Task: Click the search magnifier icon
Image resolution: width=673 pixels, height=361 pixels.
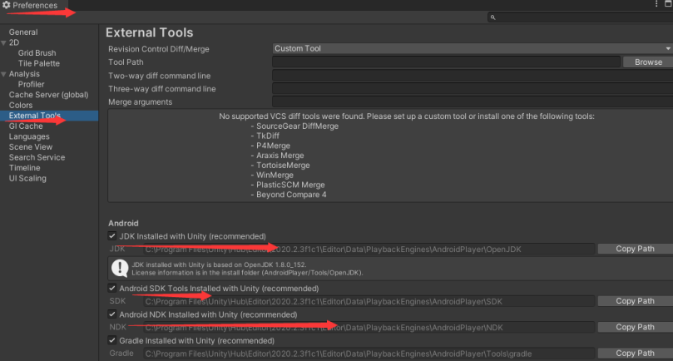Action: coord(493,17)
